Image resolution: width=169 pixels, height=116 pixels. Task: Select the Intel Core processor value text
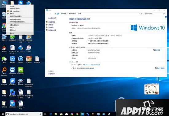105,36
